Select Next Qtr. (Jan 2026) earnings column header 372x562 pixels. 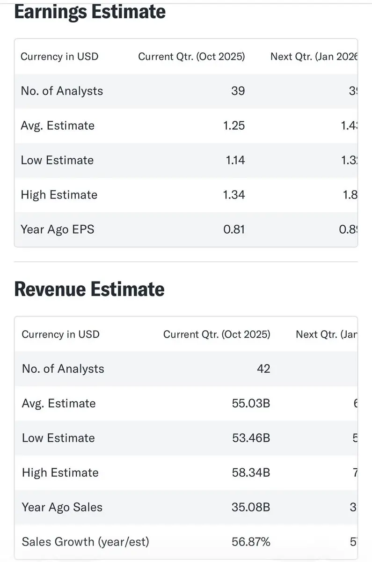coord(314,57)
